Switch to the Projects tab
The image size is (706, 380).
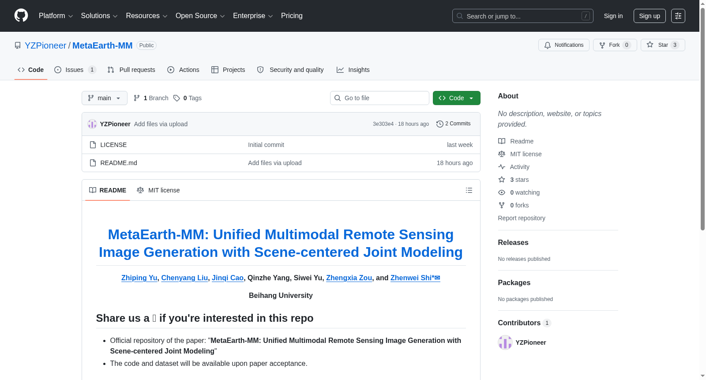pyautogui.click(x=228, y=70)
